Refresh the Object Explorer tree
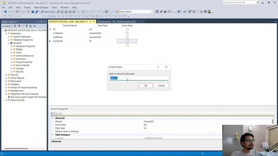The width and height of the screenshot is (278, 156). (30, 26)
